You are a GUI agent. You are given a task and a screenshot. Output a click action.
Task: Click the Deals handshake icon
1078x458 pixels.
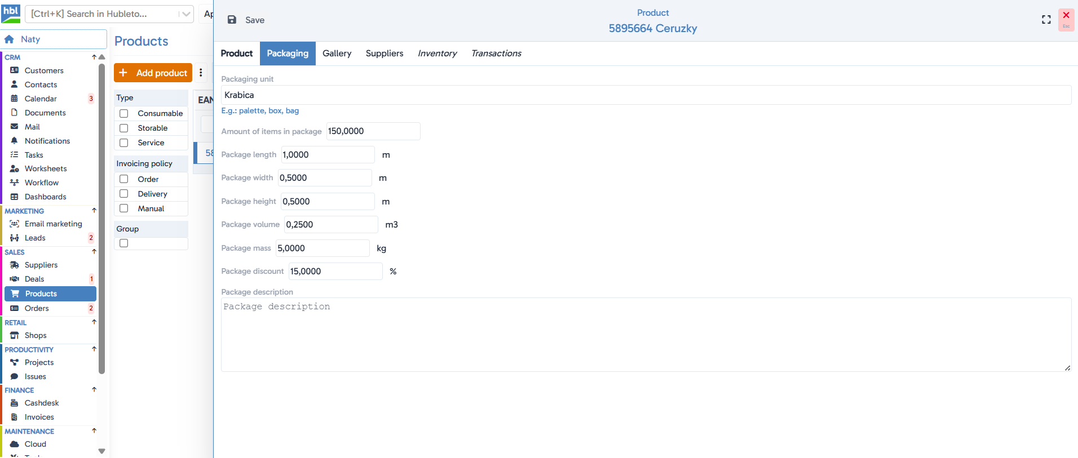[15, 279]
